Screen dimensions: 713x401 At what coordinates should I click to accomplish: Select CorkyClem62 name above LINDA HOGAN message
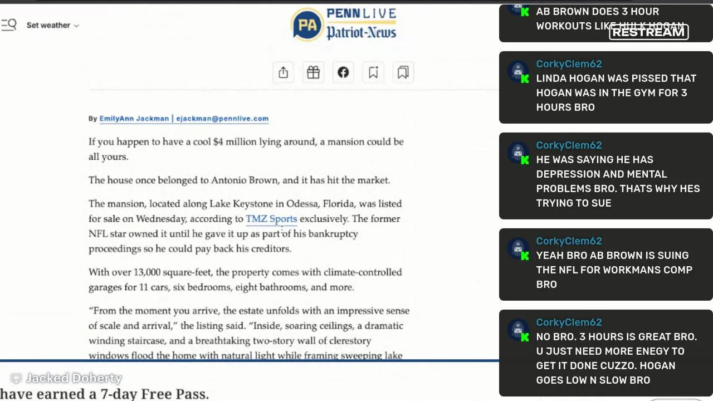569,63
